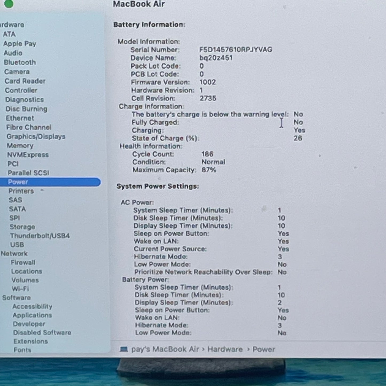This screenshot has height=386, width=386.
Task: Open the Audio hardware section
Action: click(x=13, y=53)
